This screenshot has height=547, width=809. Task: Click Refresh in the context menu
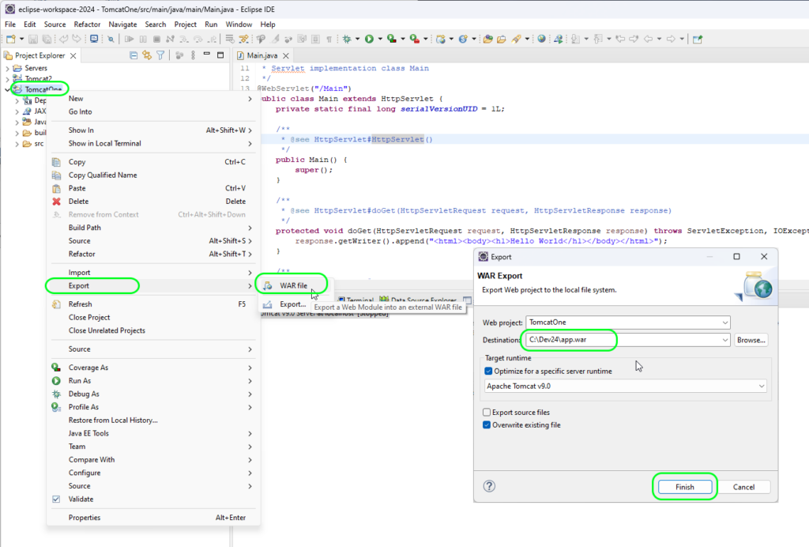(x=153, y=304)
